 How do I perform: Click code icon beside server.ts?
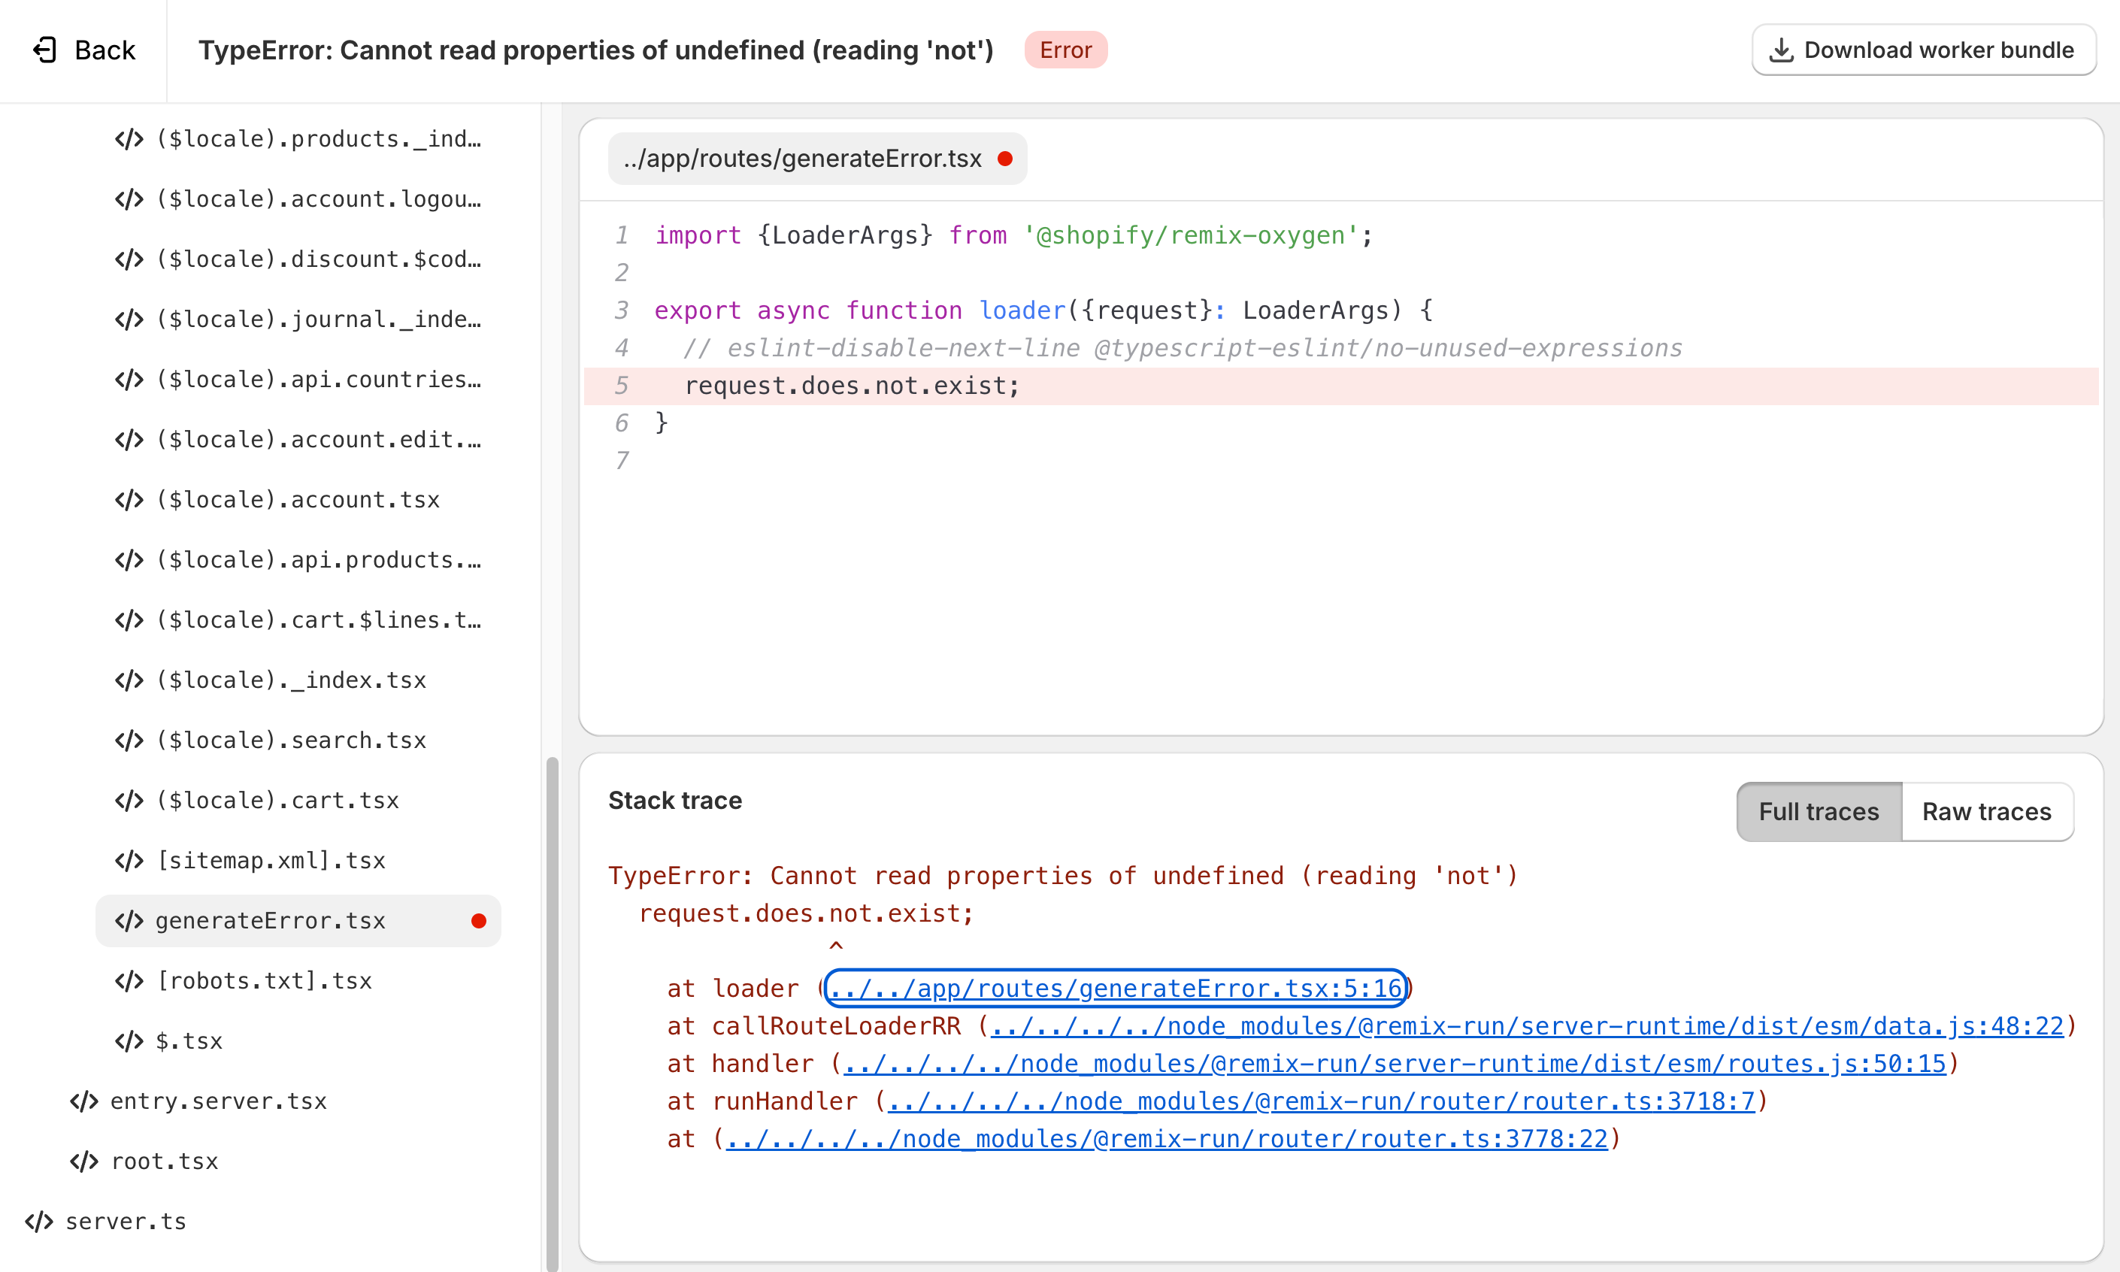[x=39, y=1222]
